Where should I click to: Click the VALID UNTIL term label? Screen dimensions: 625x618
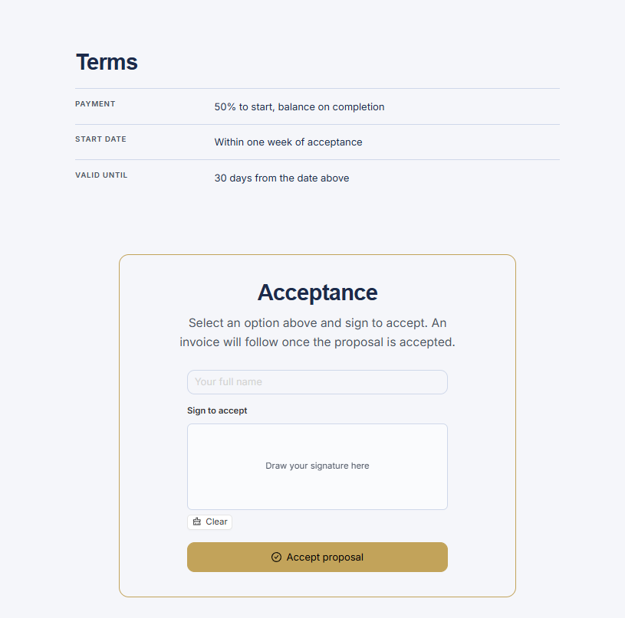click(x=101, y=175)
